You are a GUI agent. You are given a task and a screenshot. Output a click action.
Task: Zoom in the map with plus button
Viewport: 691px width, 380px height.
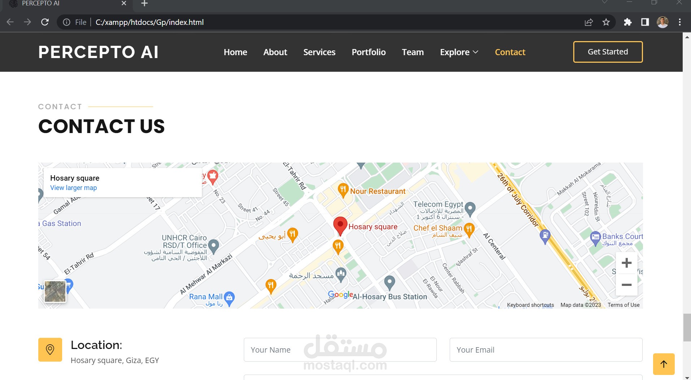[626, 263]
